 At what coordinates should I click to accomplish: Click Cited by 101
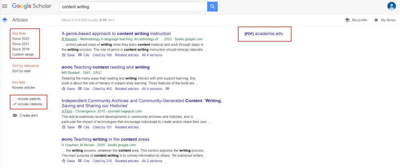point(102,127)
